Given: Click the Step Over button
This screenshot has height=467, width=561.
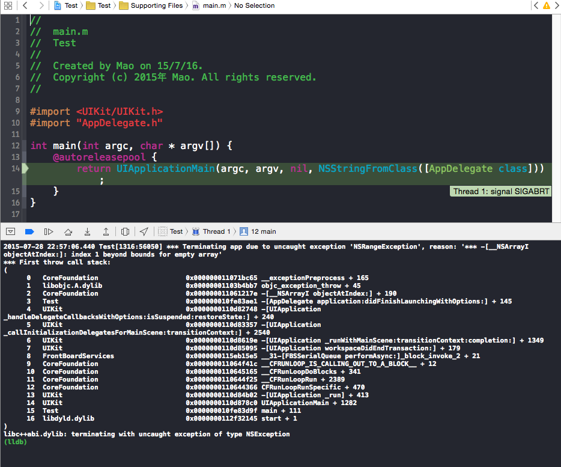Looking at the screenshot, I should click(x=68, y=231).
